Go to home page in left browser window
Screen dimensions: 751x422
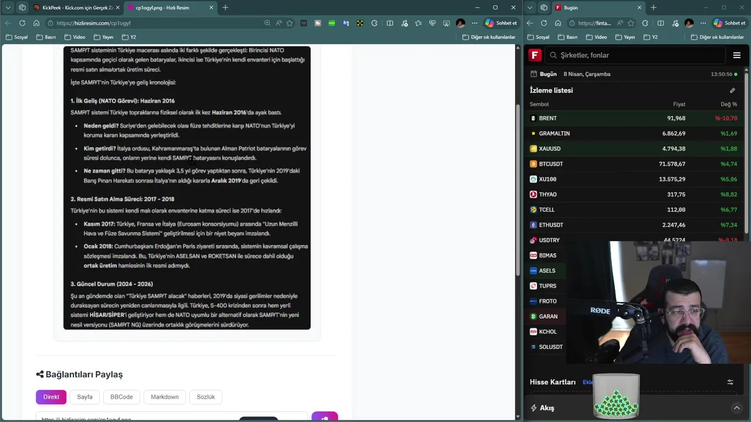[36, 23]
